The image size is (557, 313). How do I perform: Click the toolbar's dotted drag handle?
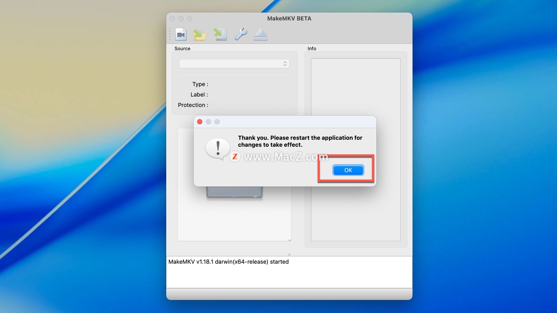pyautogui.click(x=170, y=34)
